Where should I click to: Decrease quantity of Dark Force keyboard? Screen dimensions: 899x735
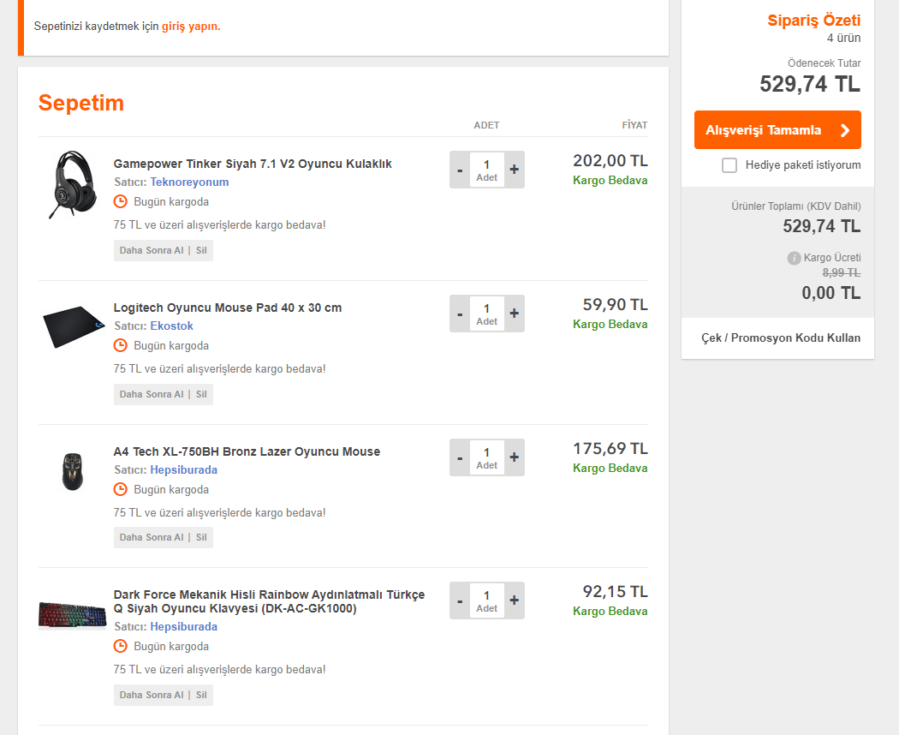click(x=460, y=601)
